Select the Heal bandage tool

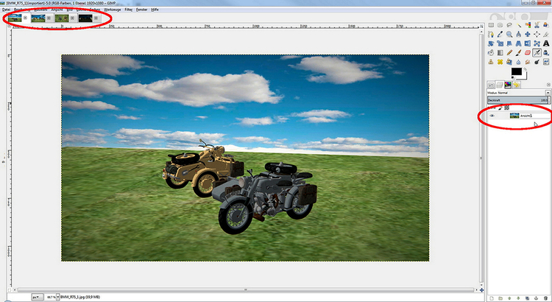pyautogui.click(x=500, y=62)
